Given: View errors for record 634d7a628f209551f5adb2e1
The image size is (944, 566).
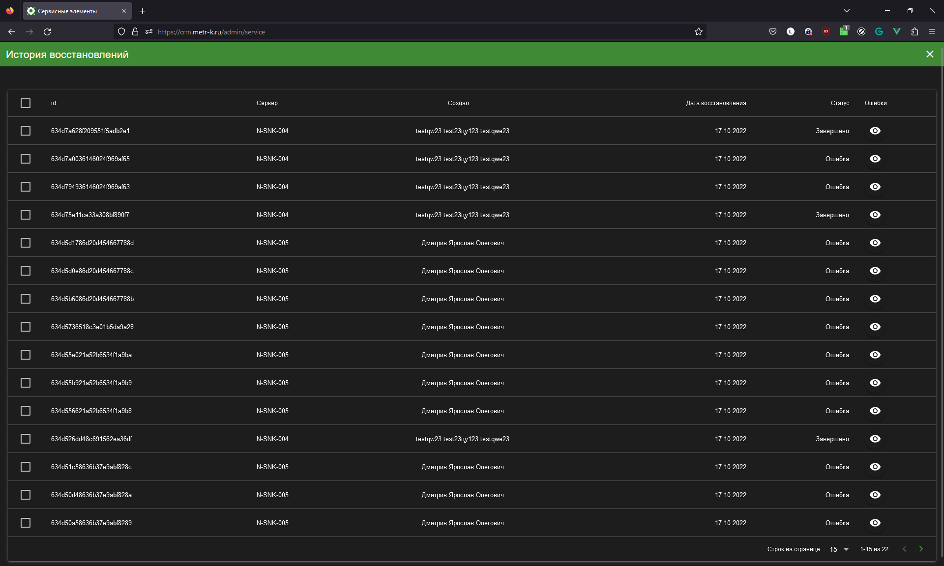Looking at the screenshot, I should pos(875,131).
